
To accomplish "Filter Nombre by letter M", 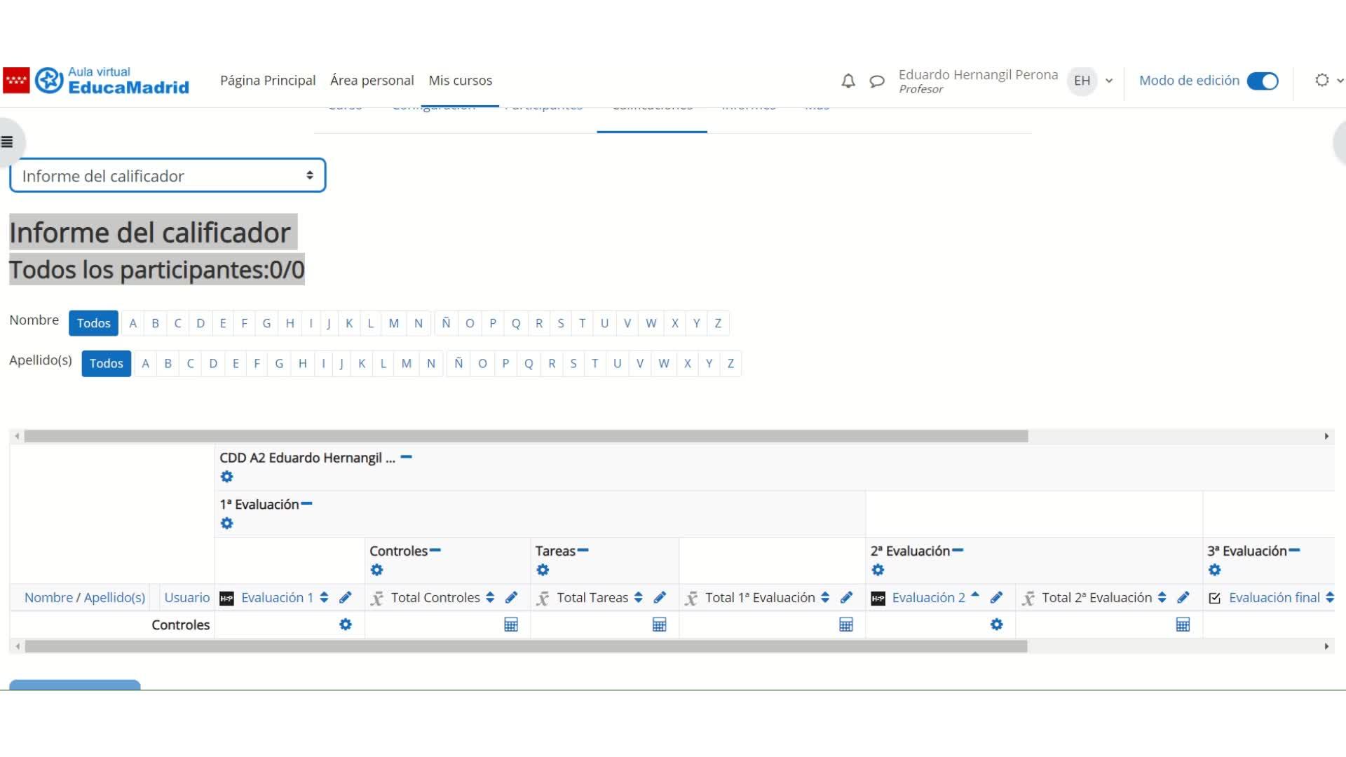I will pyautogui.click(x=394, y=323).
